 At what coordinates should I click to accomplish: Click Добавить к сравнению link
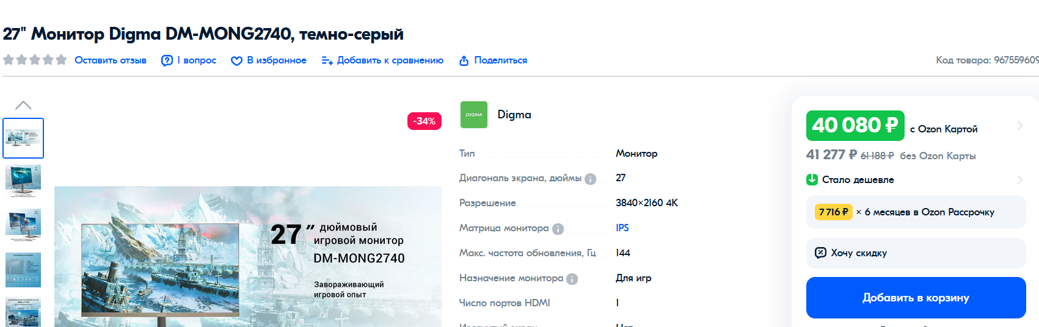390,60
